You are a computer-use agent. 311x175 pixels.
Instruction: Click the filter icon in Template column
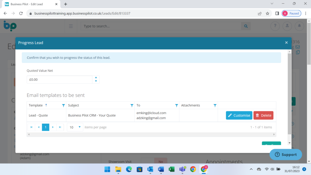pyautogui.click(x=63, y=105)
